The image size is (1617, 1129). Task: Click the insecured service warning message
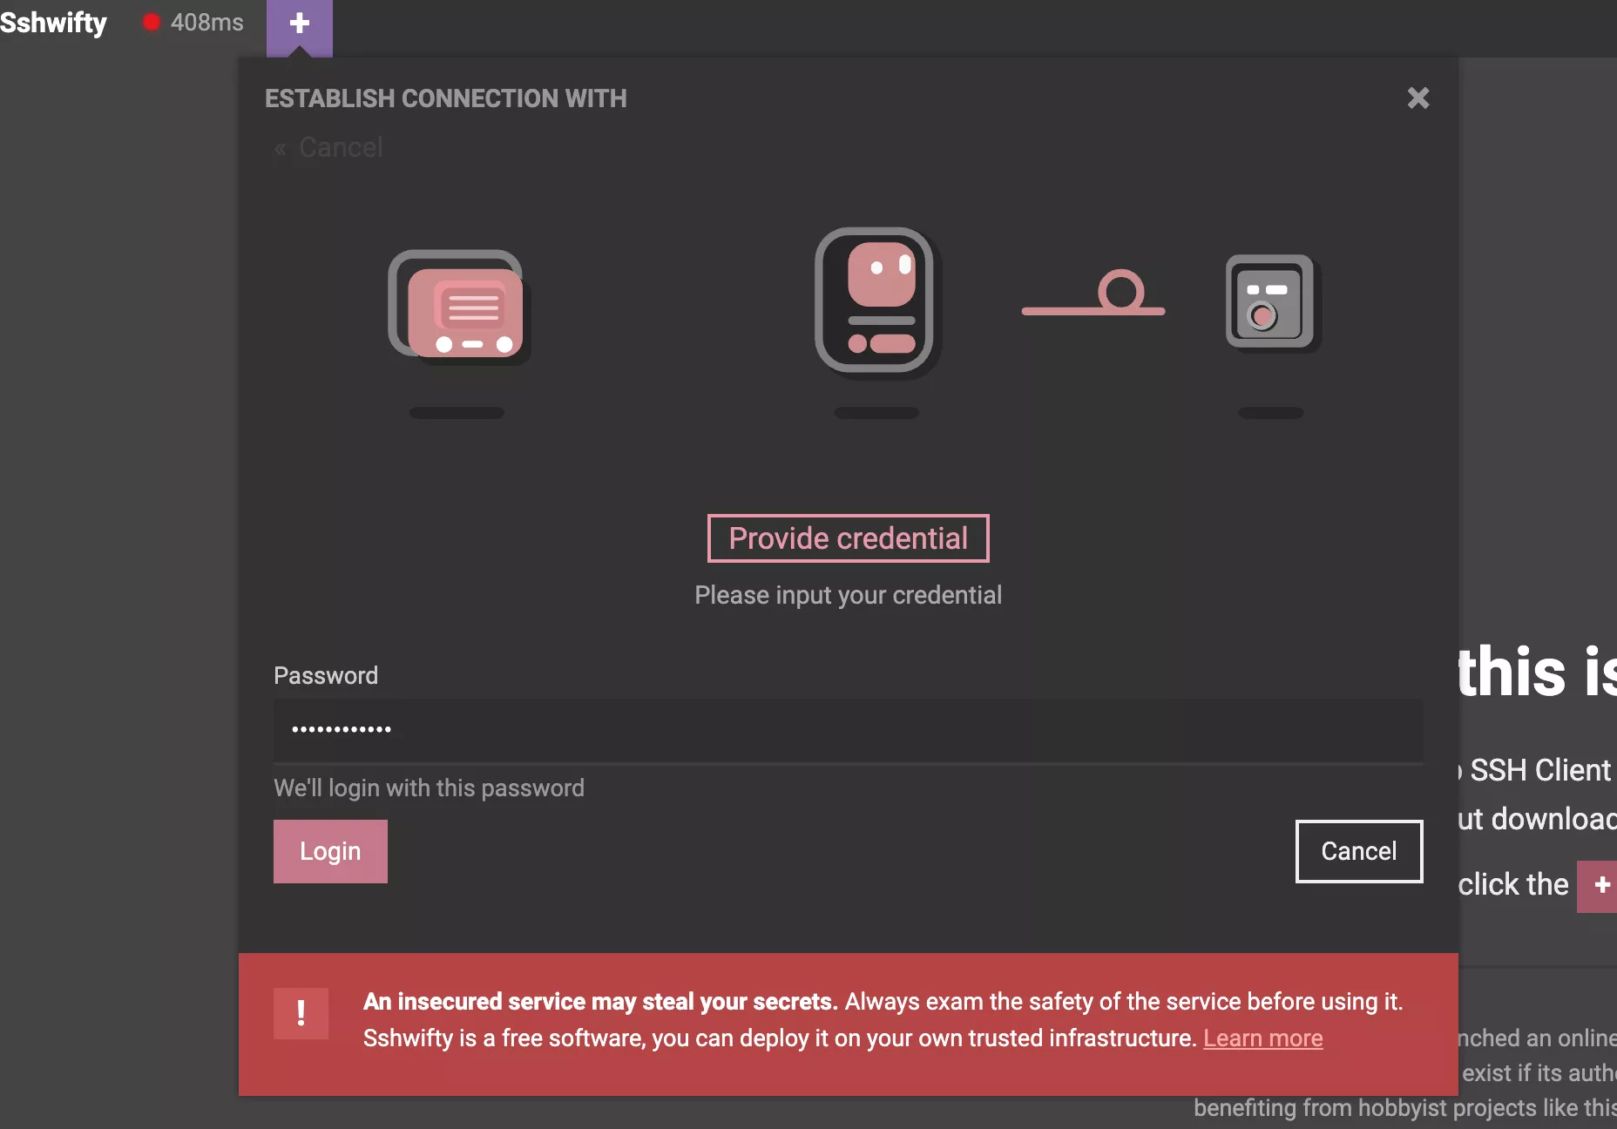tap(883, 1020)
